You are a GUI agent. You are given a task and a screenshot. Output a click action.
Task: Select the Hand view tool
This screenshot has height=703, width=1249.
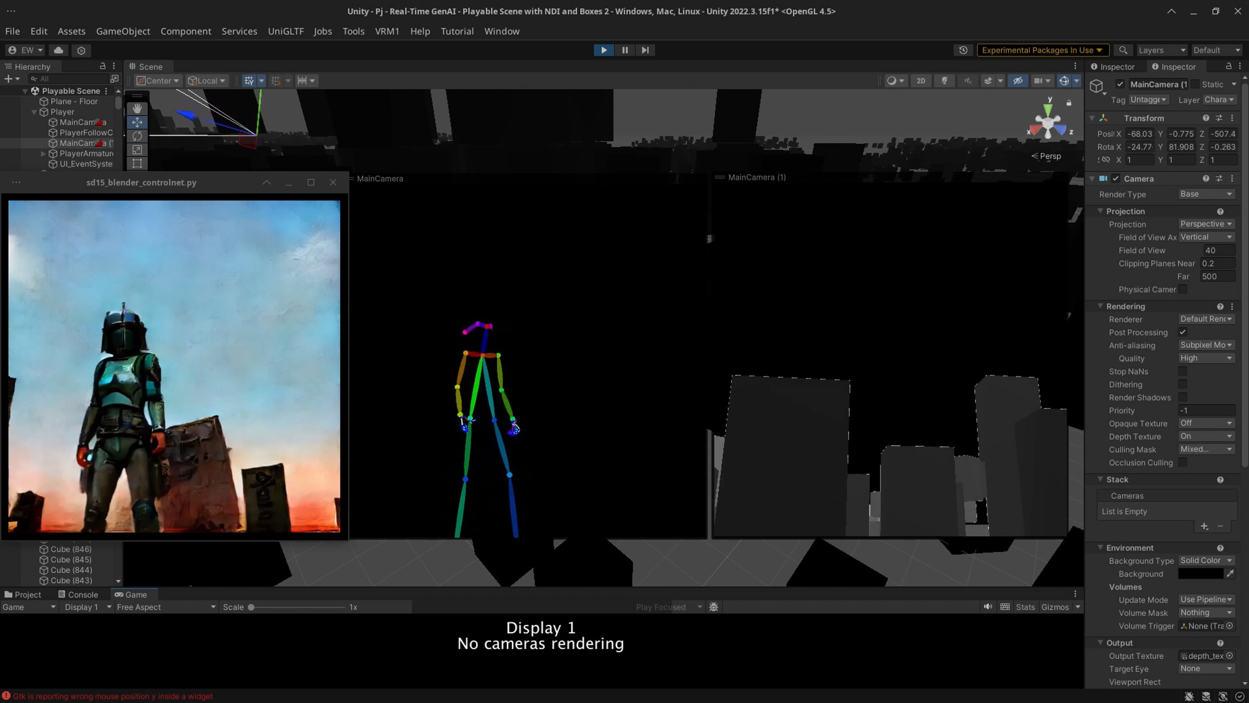[x=137, y=108]
